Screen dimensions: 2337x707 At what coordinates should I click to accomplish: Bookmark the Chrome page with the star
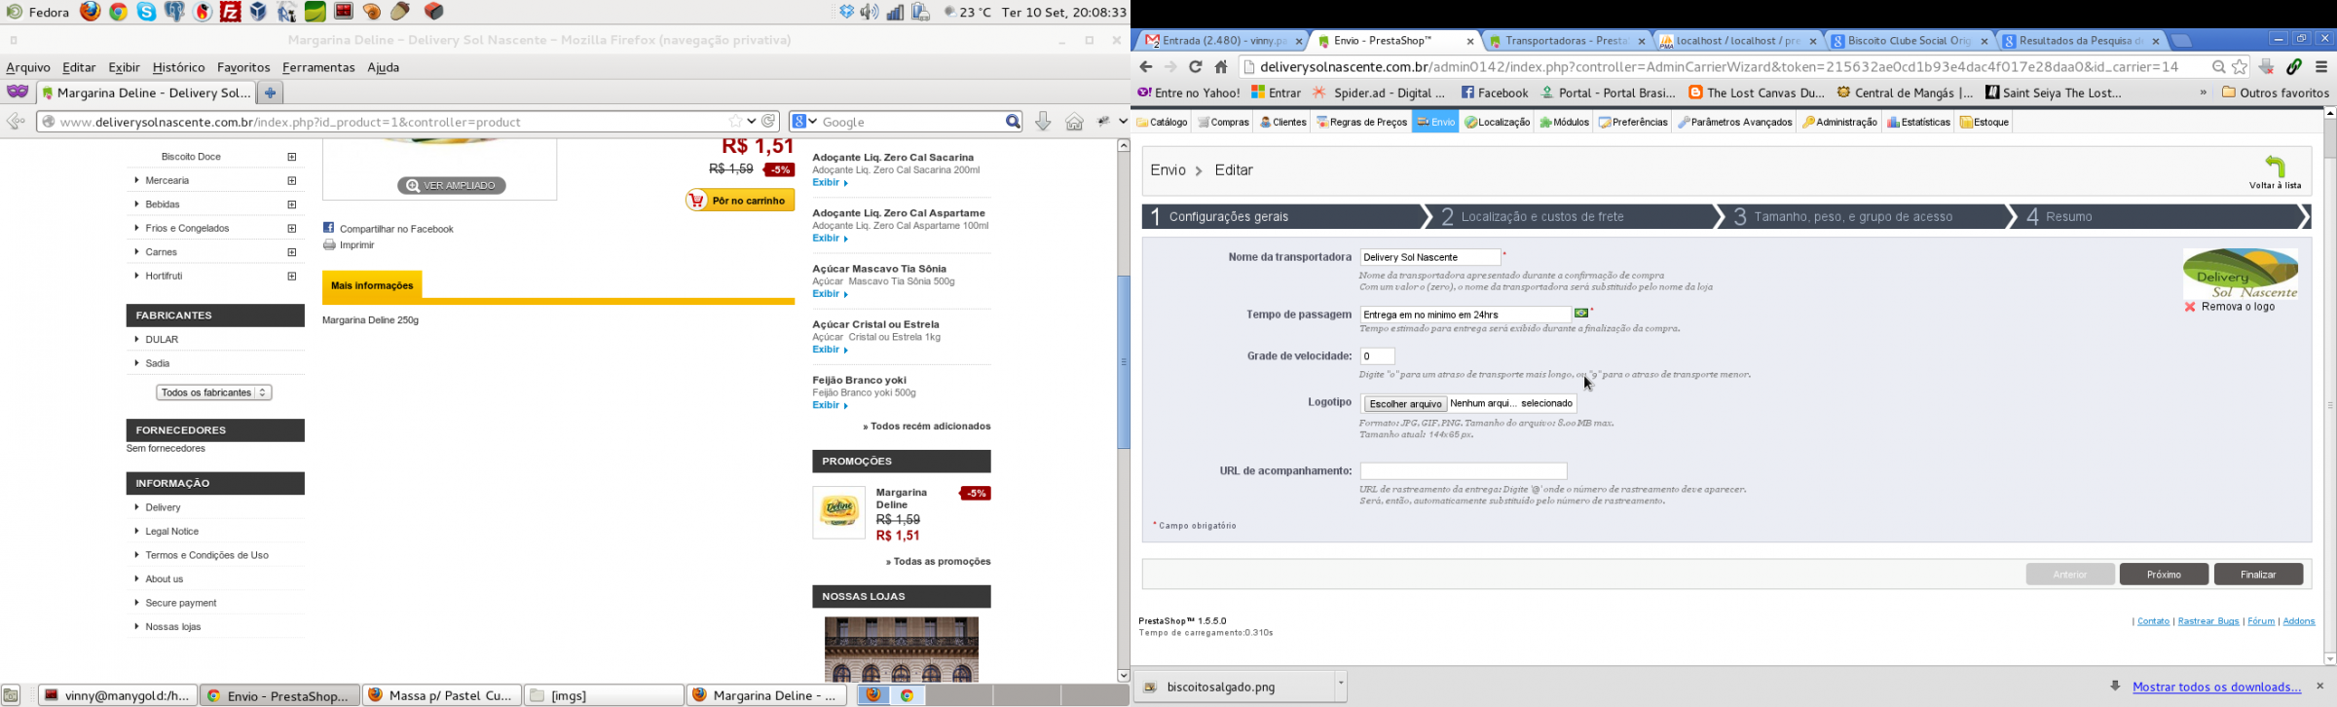coord(2240,67)
